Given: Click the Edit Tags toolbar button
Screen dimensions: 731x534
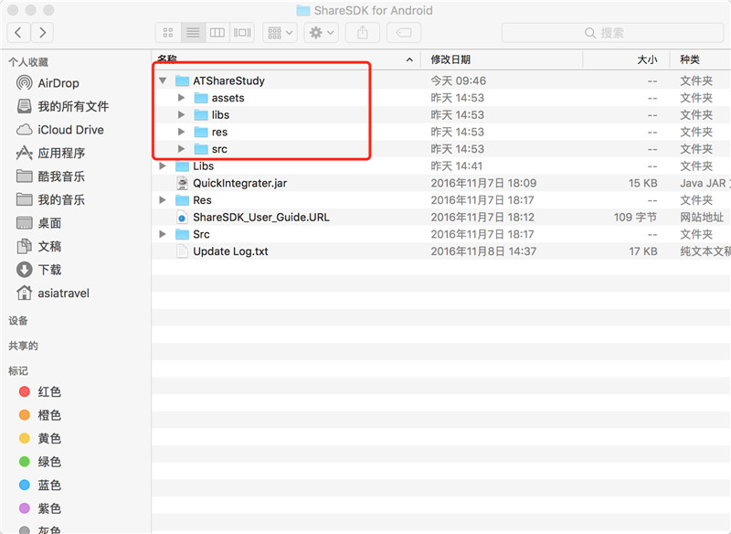Looking at the screenshot, I should (x=404, y=33).
